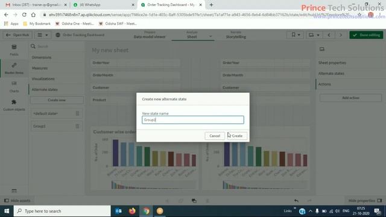Cancel the new alternate state dialog

[x=215, y=136]
